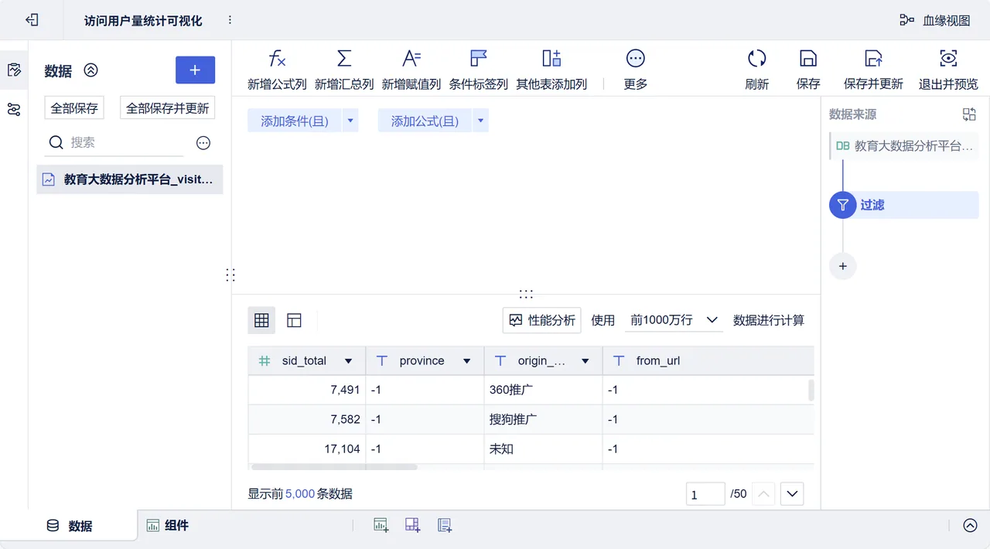Click the 保存 save icon
Viewport: 990px width, 549px height.
click(808, 59)
